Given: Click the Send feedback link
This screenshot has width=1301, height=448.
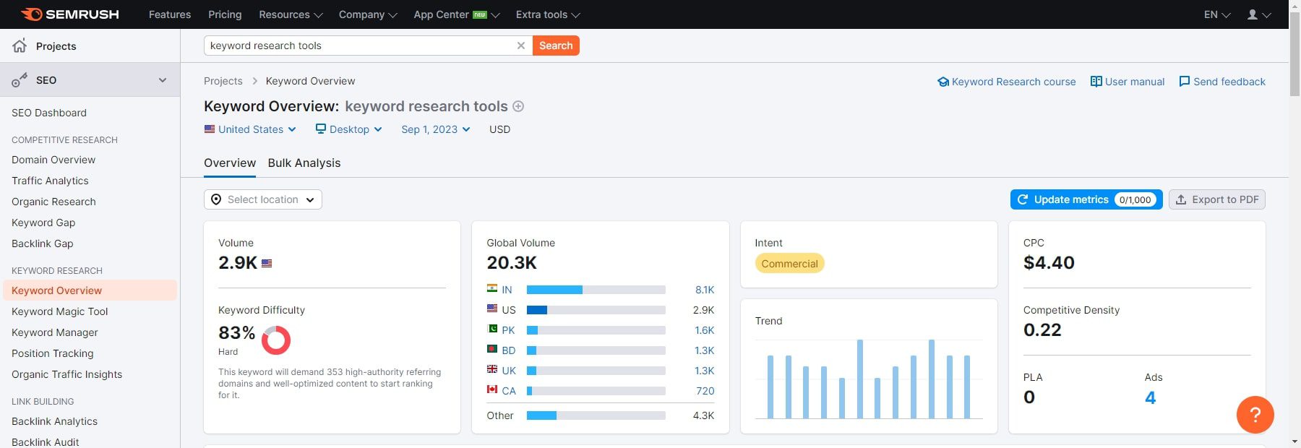Looking at the screenshot, I should coord(1222,82).
